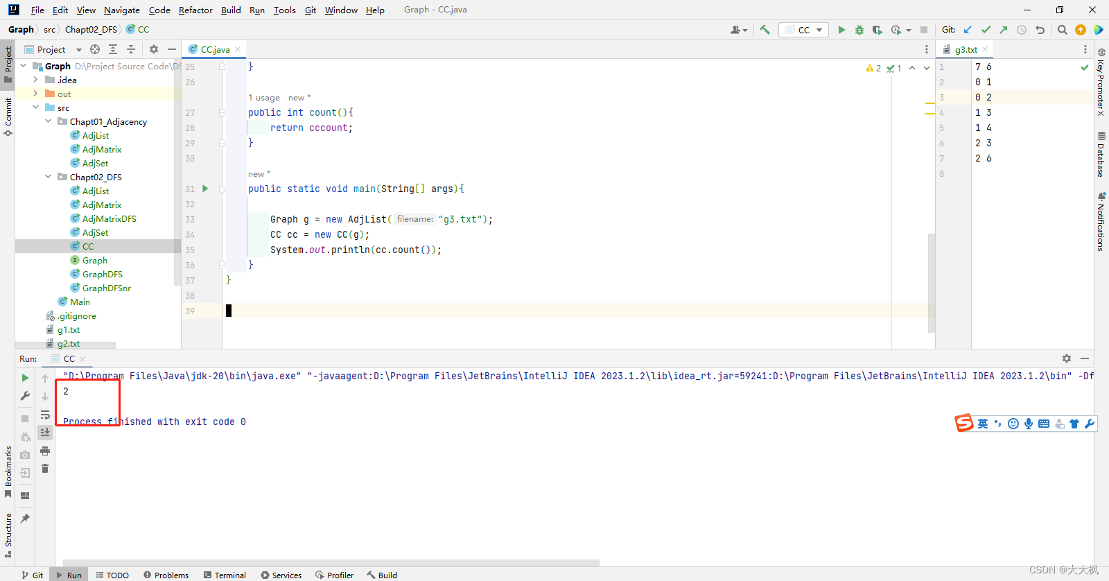The height and width of the screenshot is (581, 1109).
Task: Open the Terminal tool window
Action: coord(225,575)
